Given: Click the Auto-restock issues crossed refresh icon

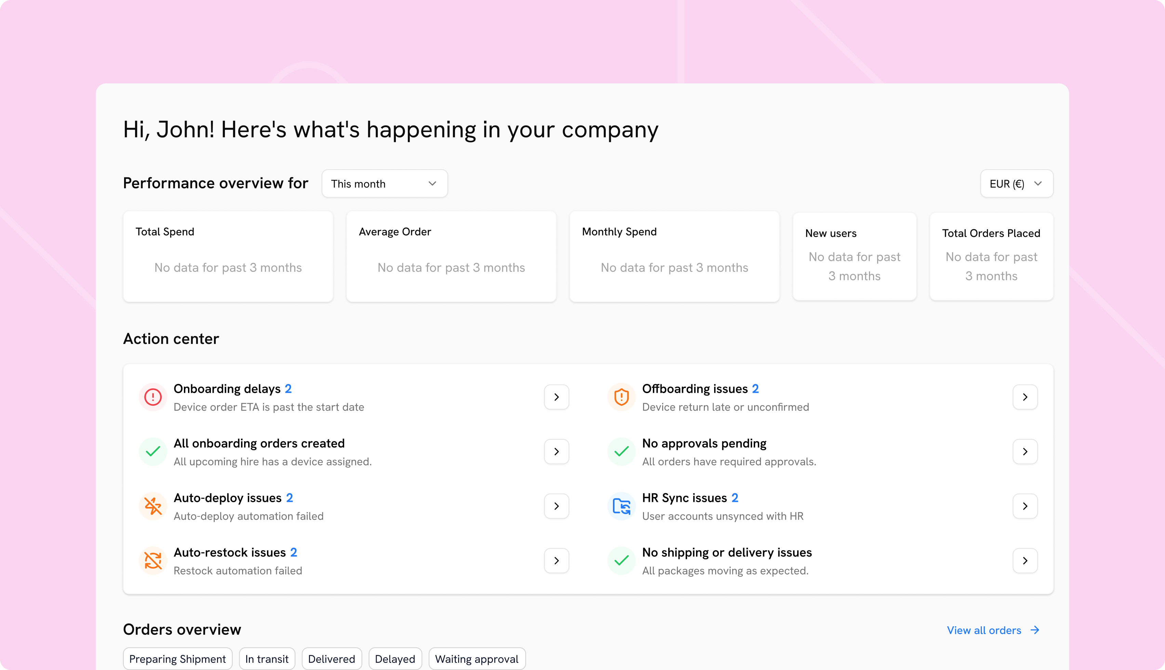Looking at the screenshot, I should 153,561.
